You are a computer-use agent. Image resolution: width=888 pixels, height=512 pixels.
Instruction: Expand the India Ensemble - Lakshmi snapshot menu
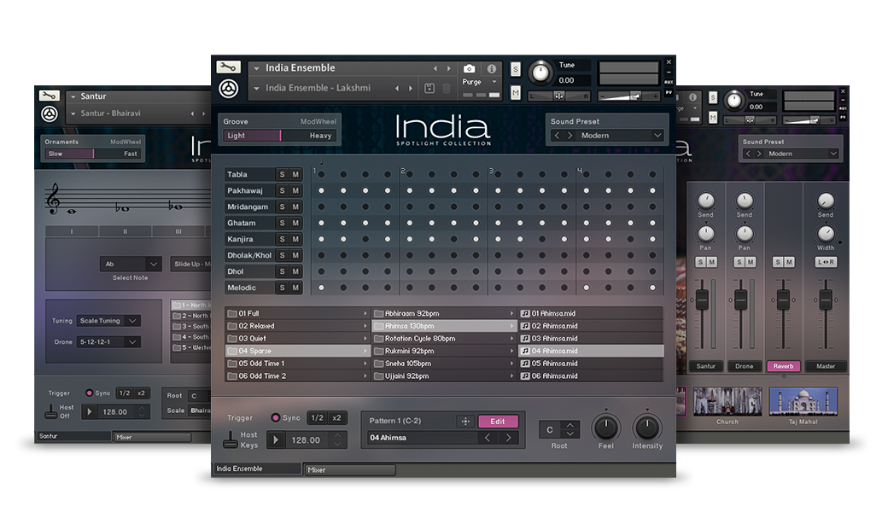256,88
